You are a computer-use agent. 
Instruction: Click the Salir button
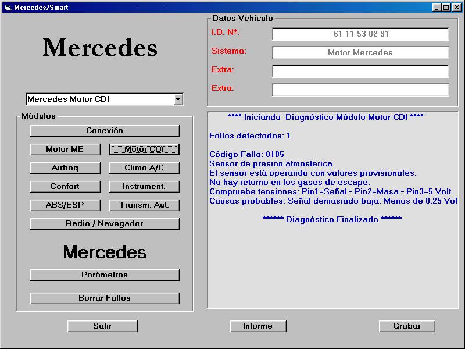(103, 326)
